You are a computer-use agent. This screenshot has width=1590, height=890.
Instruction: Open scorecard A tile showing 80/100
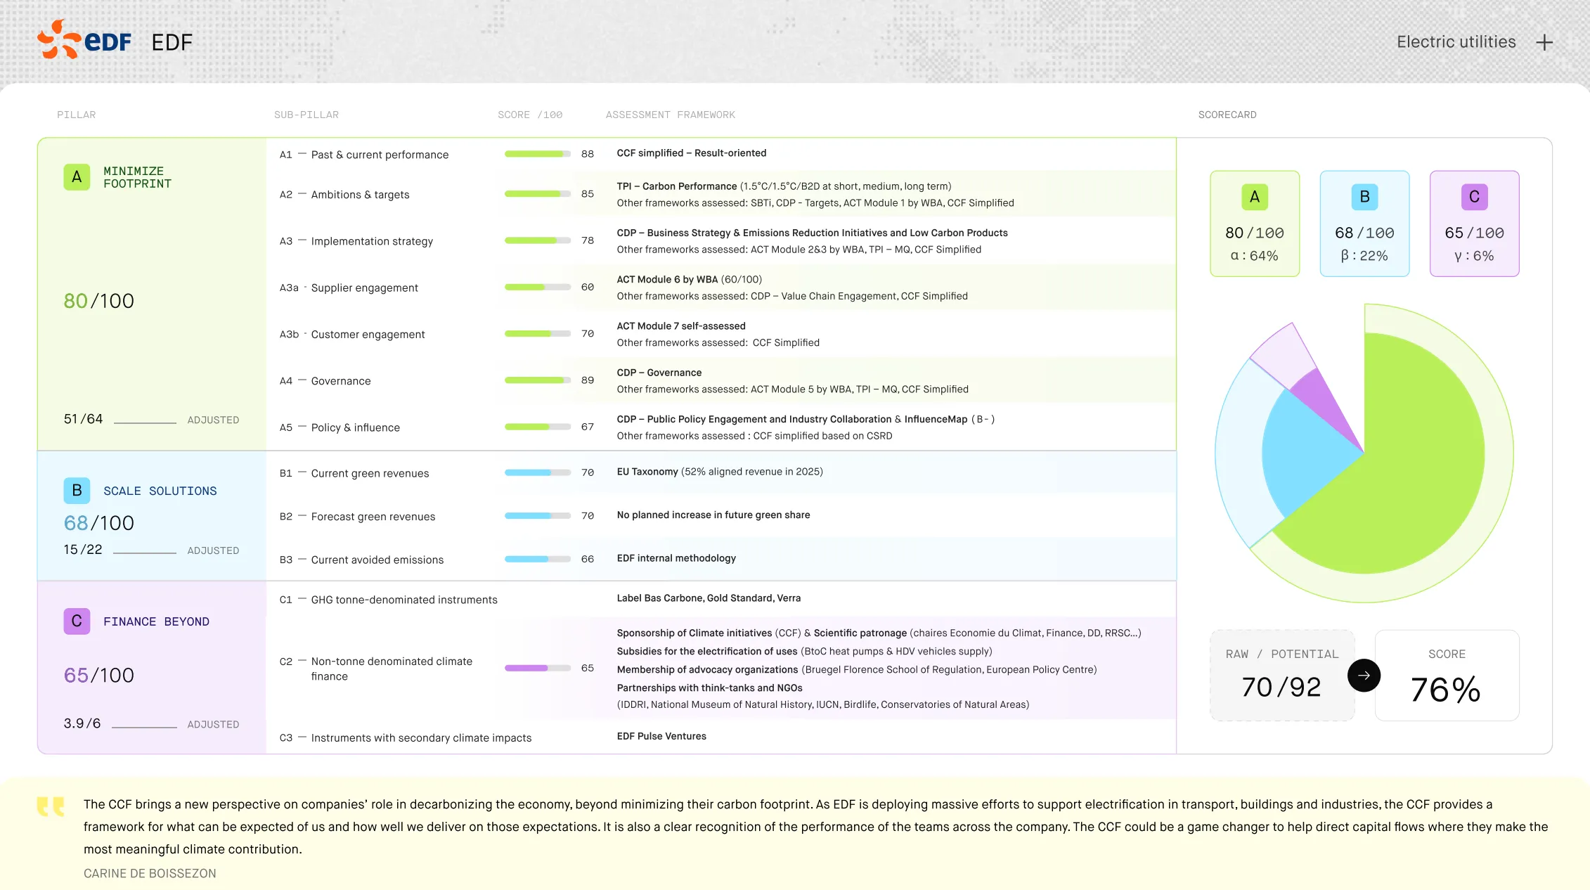(1255, 224)
